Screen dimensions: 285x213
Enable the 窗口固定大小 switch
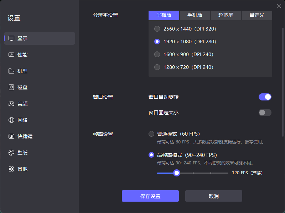tap(265, 113)
